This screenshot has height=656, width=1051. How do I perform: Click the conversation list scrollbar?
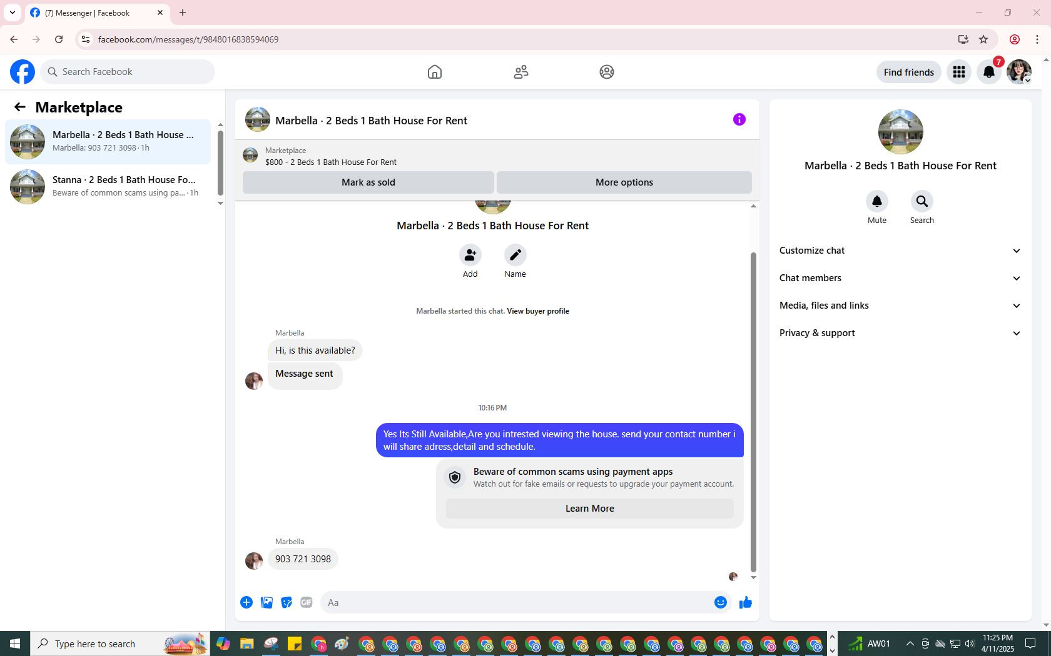pos(220,162)
